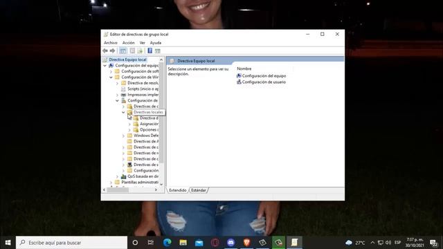Open File Explorer from the taskbar
Viewport: 443px width, 249px height.
[183, 243]
